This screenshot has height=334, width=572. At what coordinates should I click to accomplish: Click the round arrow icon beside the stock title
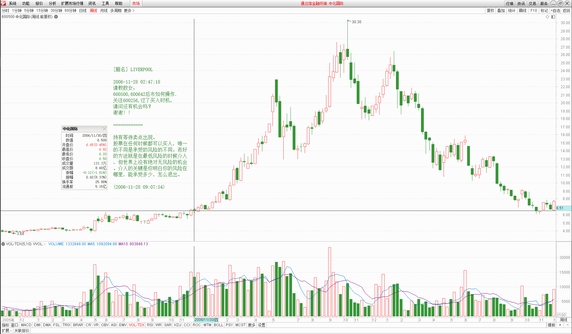56,17
